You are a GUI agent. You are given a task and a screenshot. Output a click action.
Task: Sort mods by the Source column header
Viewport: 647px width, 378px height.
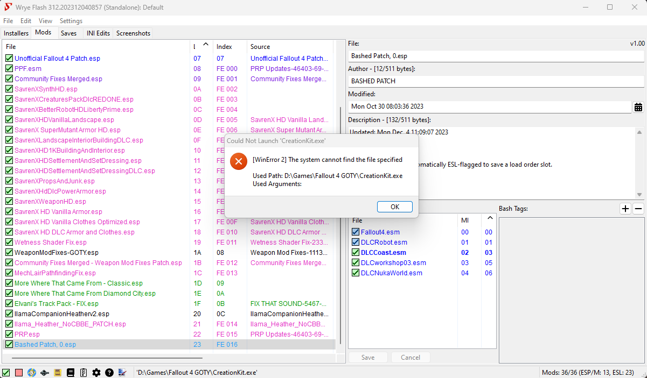click(291, 47)
